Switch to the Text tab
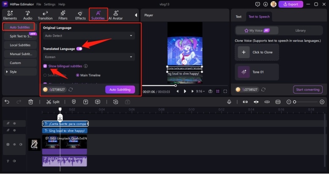The image size is (329, 174). (239, 16)
